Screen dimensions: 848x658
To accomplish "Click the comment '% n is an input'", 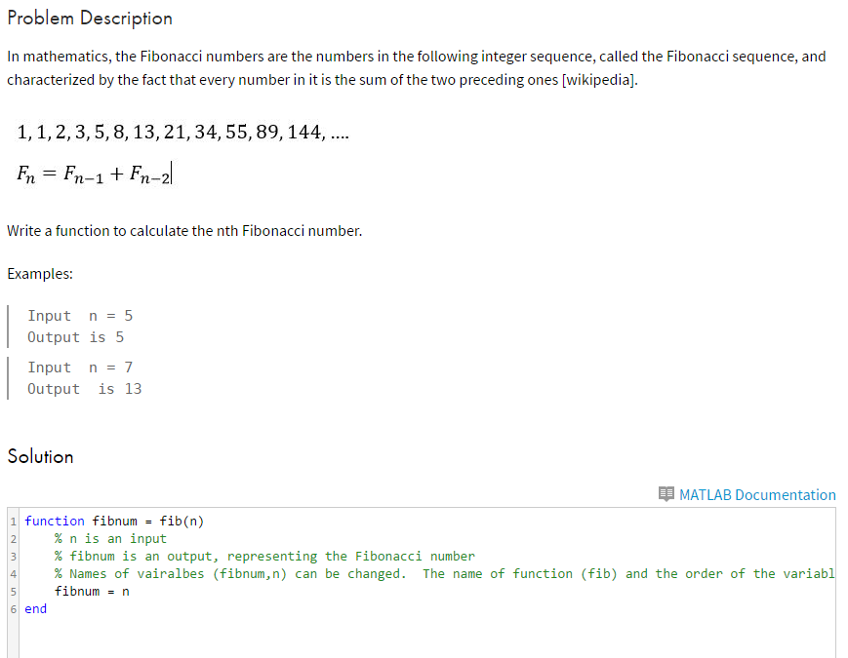I will click(110, 537).
